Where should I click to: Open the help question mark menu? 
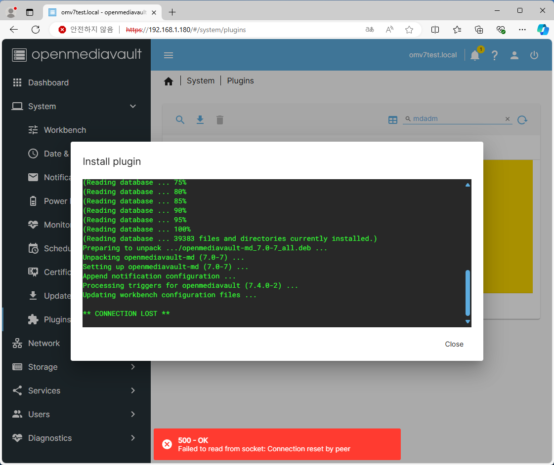click(495, 55)
